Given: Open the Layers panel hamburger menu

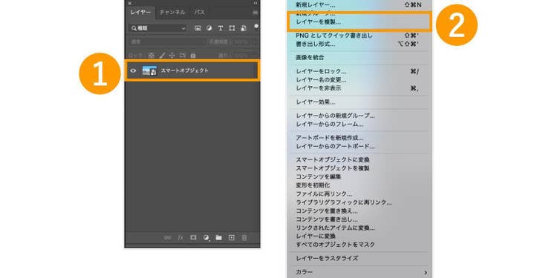Looking at the screenshot, I should coord(255,13).
